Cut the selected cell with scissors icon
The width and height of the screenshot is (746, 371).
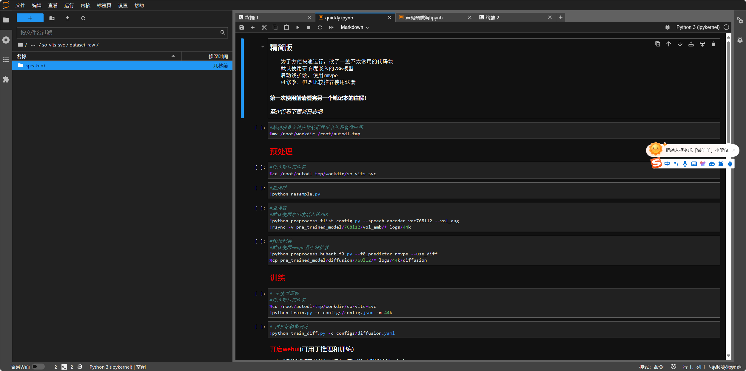tap(264, 27)
